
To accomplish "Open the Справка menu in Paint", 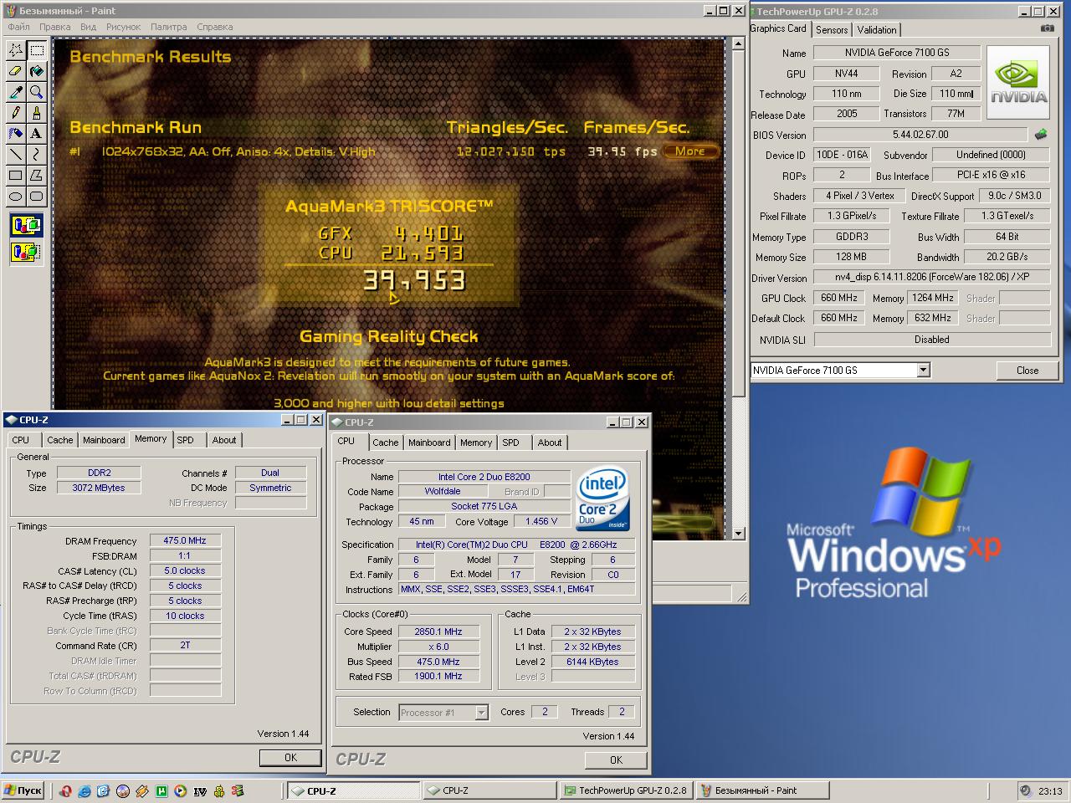I will 215,27.
